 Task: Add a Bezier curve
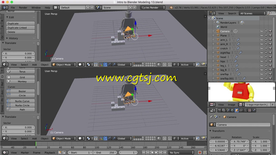pyautogui.click(x=20, y=91)
